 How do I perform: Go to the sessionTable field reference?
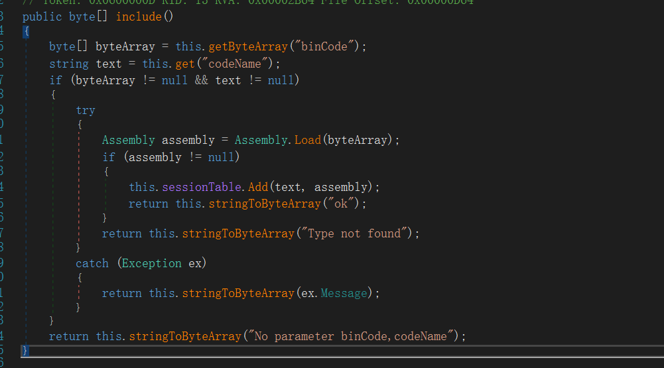(203, 187)
